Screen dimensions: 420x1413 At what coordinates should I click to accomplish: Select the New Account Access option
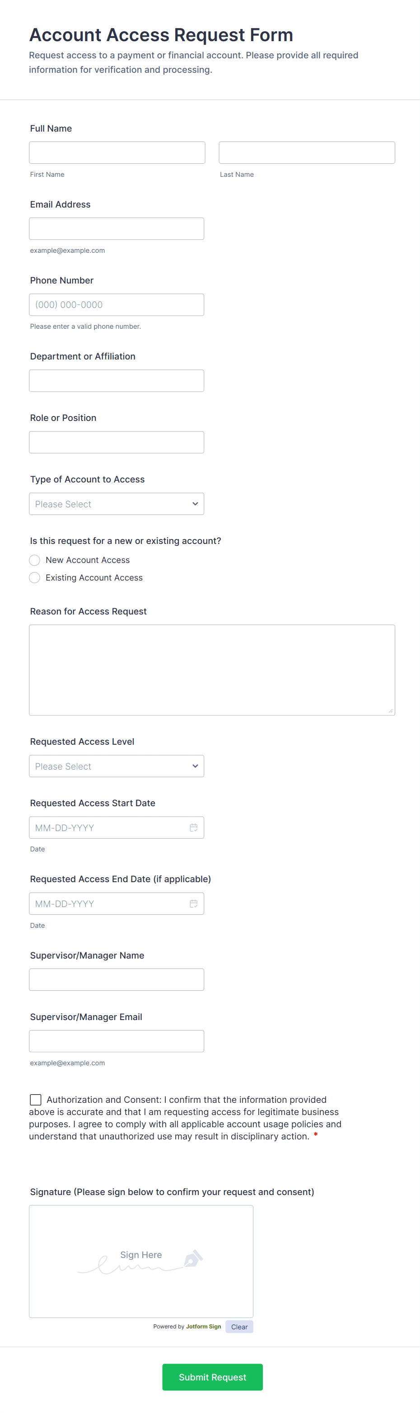(x=34, y=560)
